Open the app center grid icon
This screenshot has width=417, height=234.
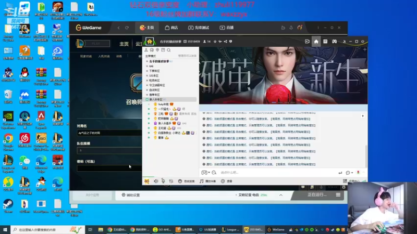coord(345,181)
